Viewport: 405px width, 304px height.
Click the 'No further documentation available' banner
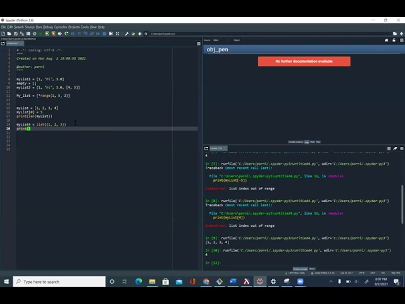[x=304, y=61]
